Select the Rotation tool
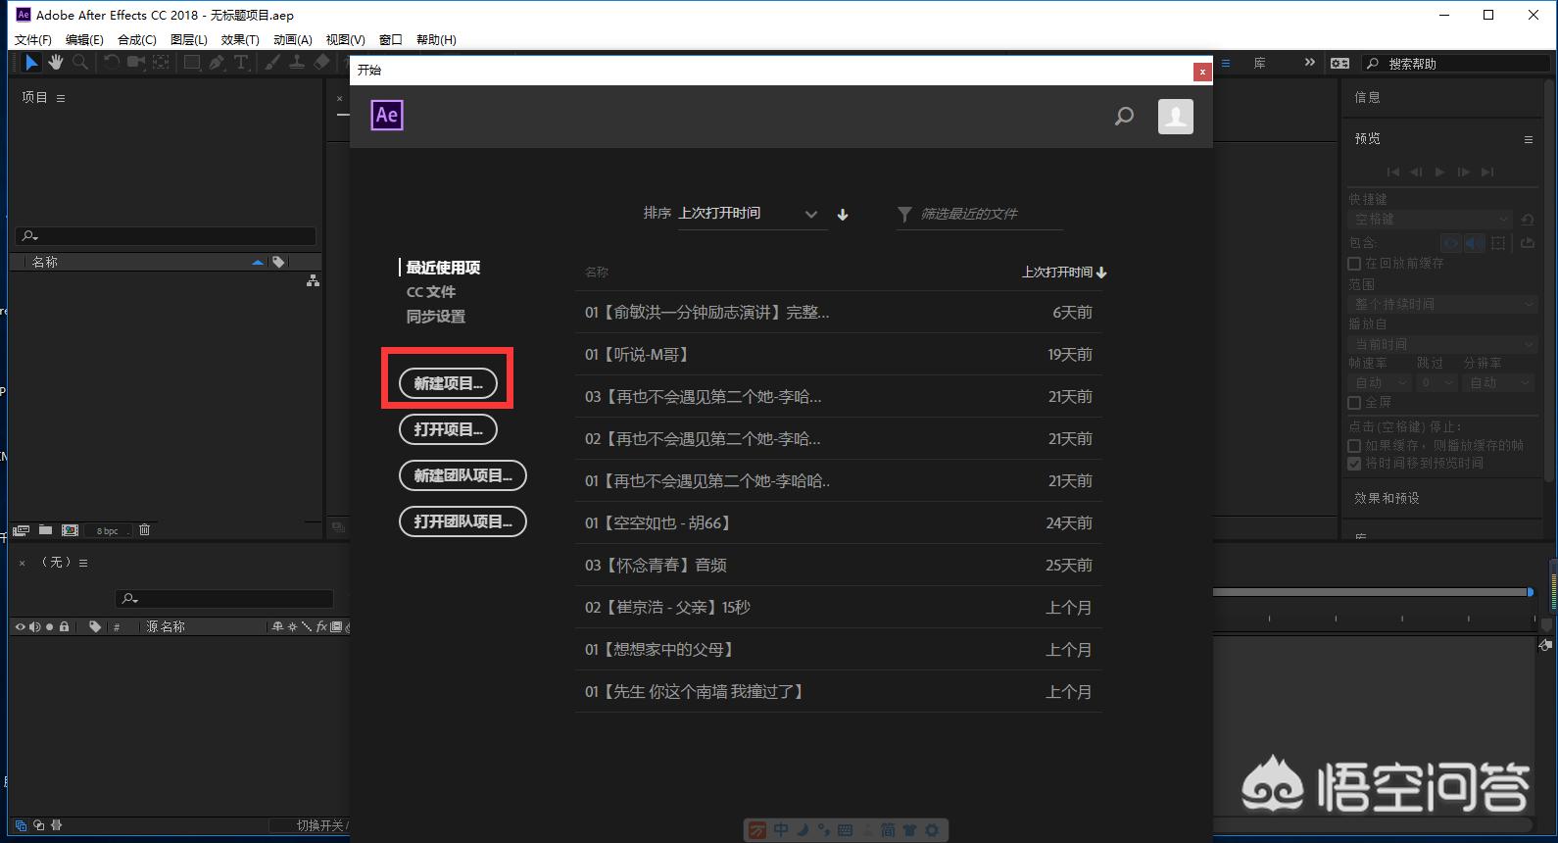This screenshot has width=1558, height=843. click(x=112, y=63)
